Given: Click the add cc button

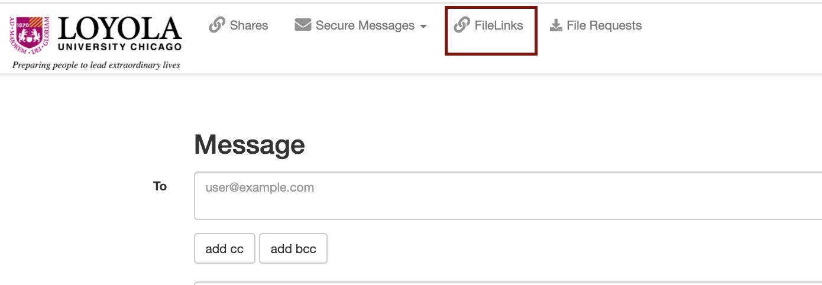Looking at the screenshot, I should click(225, 248).
